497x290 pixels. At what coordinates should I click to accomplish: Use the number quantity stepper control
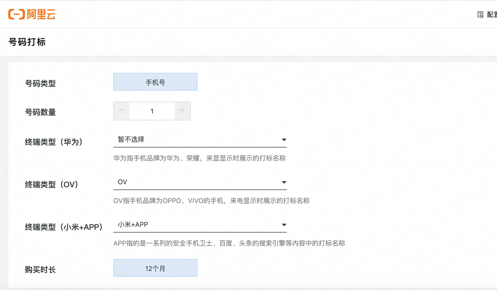coord(152,111)
